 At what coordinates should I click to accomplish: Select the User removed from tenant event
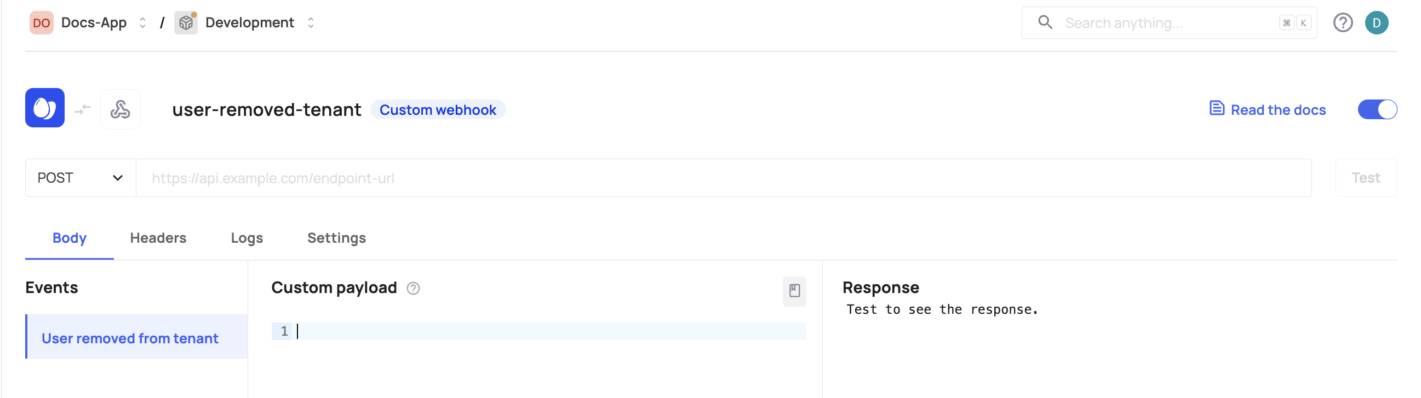point(130,338)
